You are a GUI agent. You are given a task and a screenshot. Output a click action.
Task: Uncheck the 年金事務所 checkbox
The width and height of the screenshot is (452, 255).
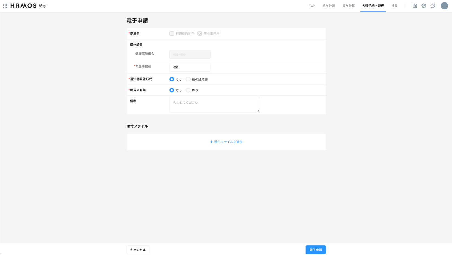point(200,34)
